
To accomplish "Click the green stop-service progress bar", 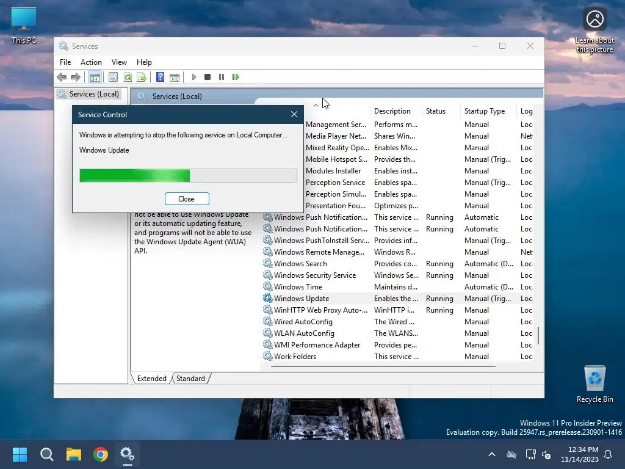I will pyautogui.click(x=188, y=175).
